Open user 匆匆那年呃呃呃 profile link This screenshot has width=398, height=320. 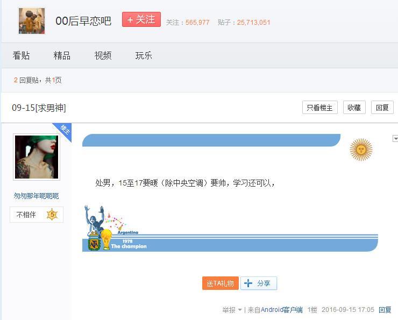(x=36, y=196)
